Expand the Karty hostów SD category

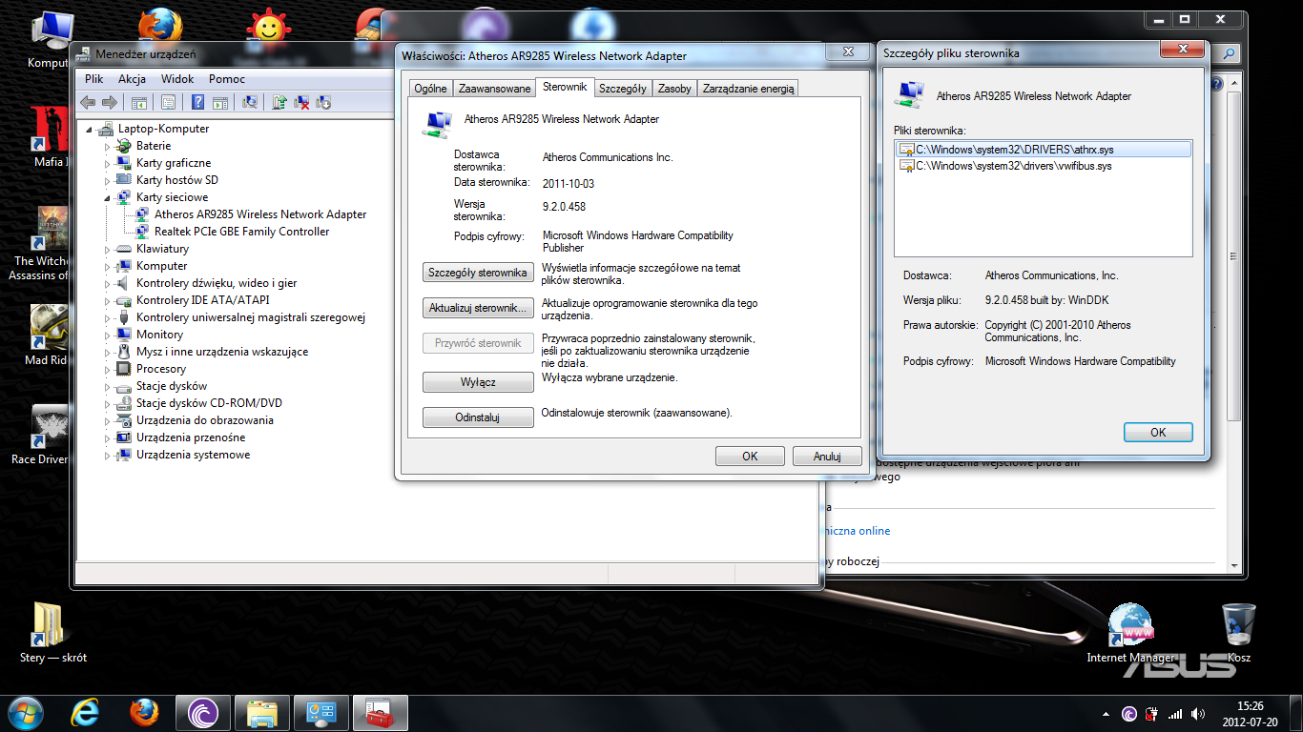click(108, 181)
